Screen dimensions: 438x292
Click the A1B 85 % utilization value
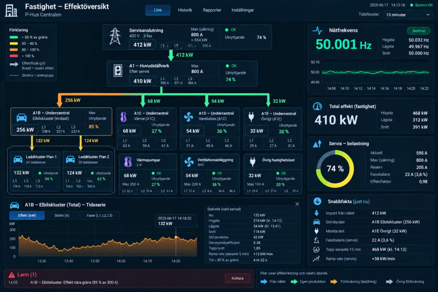click(94, 127)
